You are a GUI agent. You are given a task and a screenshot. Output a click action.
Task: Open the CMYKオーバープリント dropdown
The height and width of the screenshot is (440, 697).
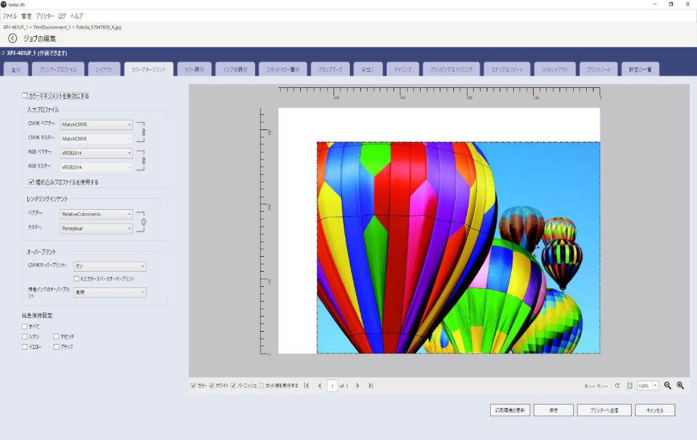tap(110, 266)
